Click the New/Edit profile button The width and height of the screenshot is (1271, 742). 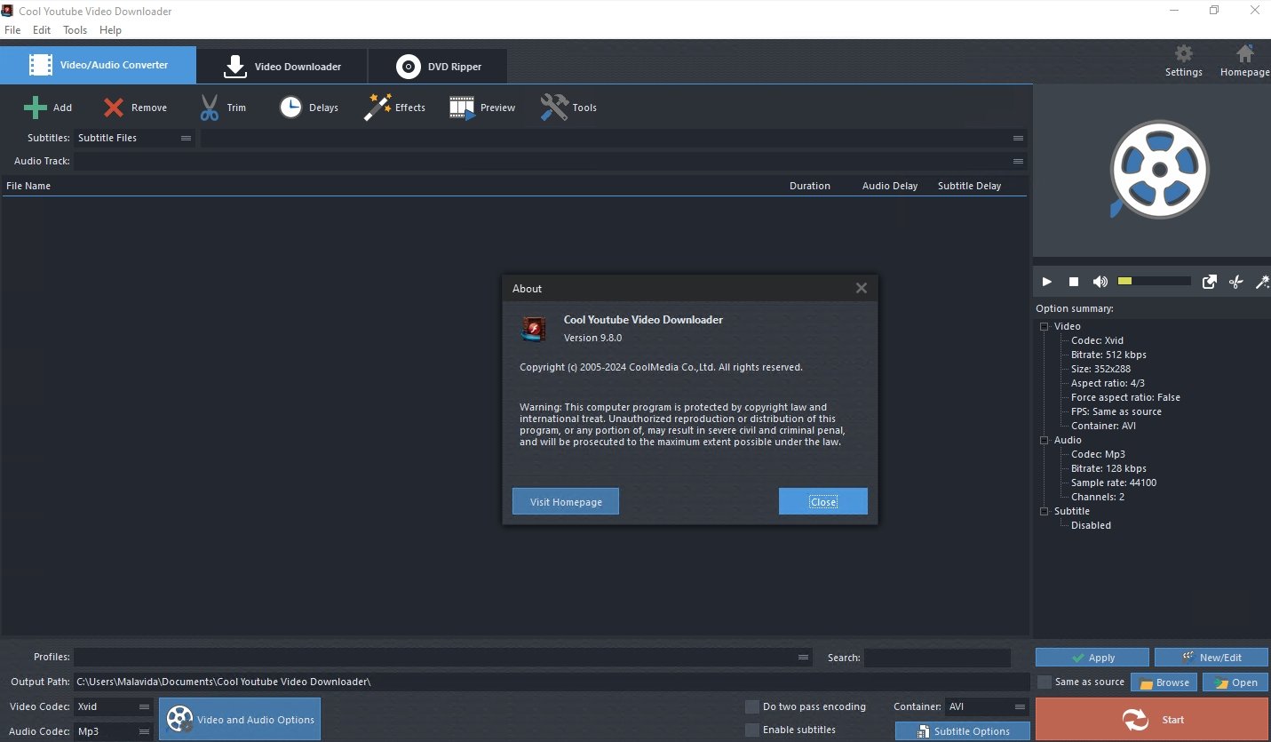pos(1211,658)
